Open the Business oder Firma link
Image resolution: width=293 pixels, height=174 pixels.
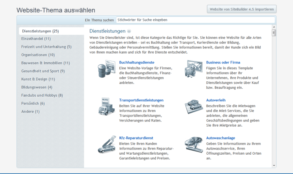(x=223, y=62)
